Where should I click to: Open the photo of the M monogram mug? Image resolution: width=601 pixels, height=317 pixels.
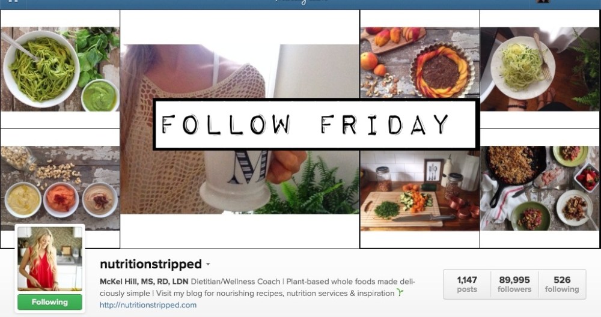(240, 129)
